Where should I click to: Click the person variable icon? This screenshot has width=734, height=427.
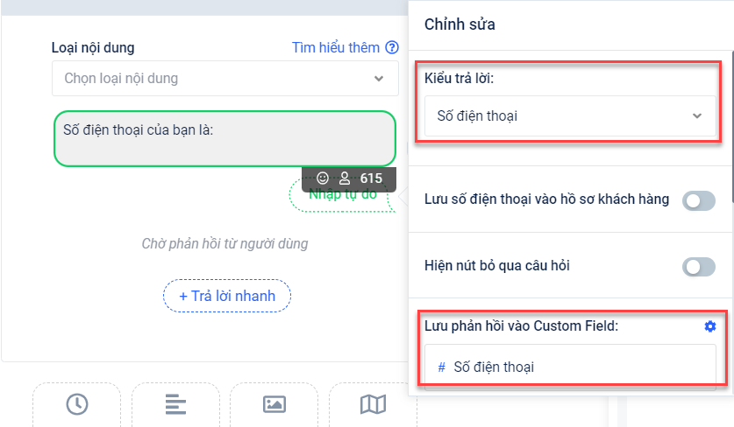[345, 178]
